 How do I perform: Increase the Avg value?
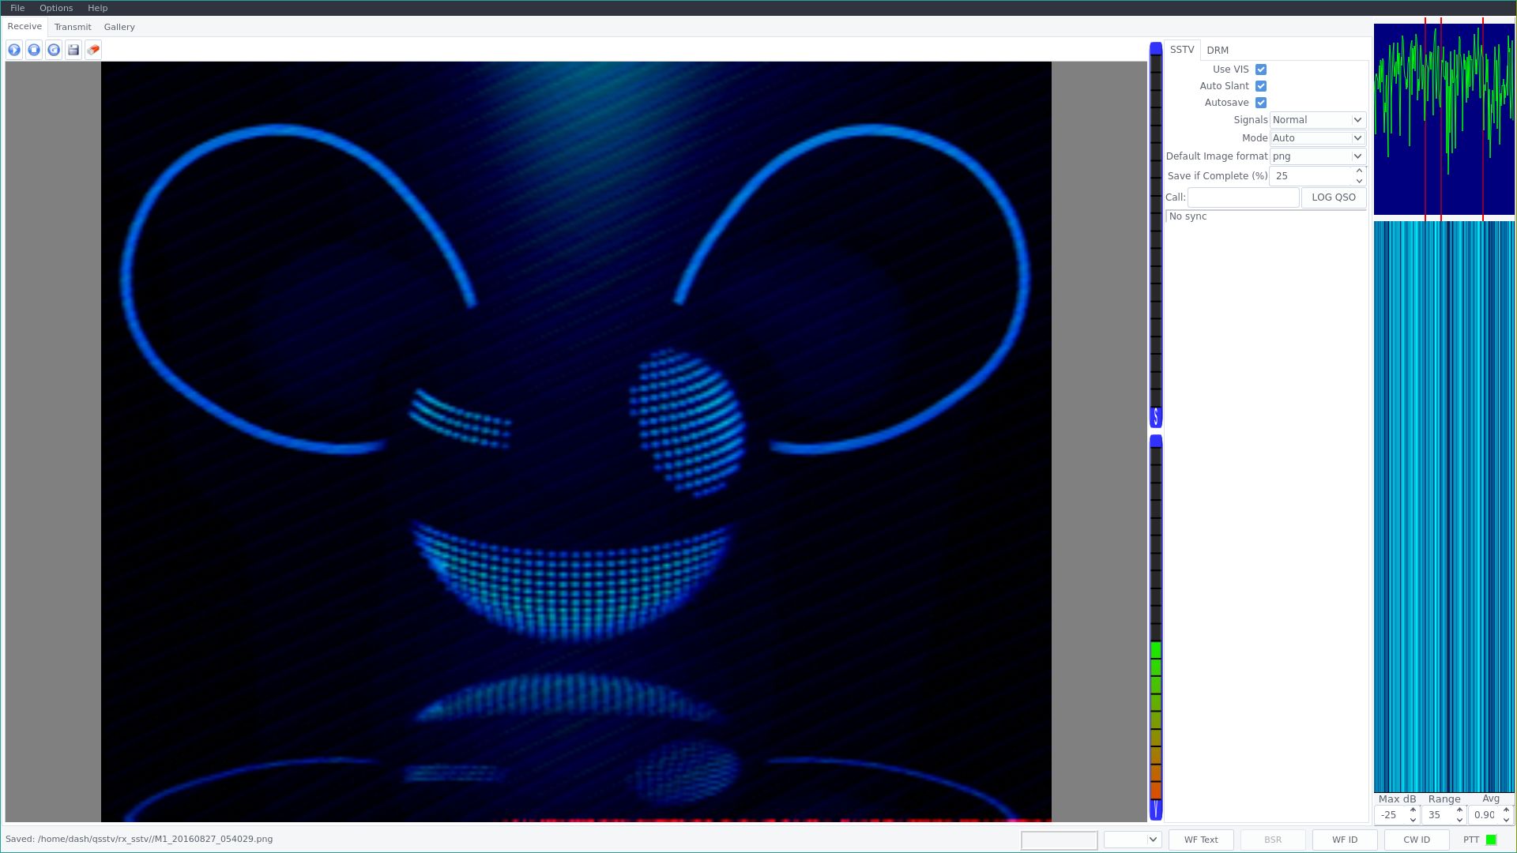pyautogui.click(x=1506, y=810)
